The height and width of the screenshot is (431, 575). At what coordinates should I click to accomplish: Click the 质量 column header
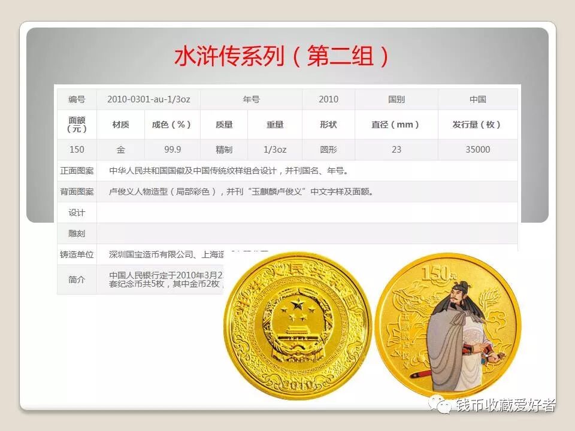coord(224,125)
